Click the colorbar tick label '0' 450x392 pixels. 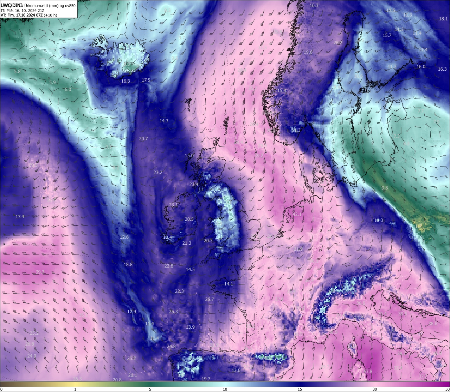1,389
